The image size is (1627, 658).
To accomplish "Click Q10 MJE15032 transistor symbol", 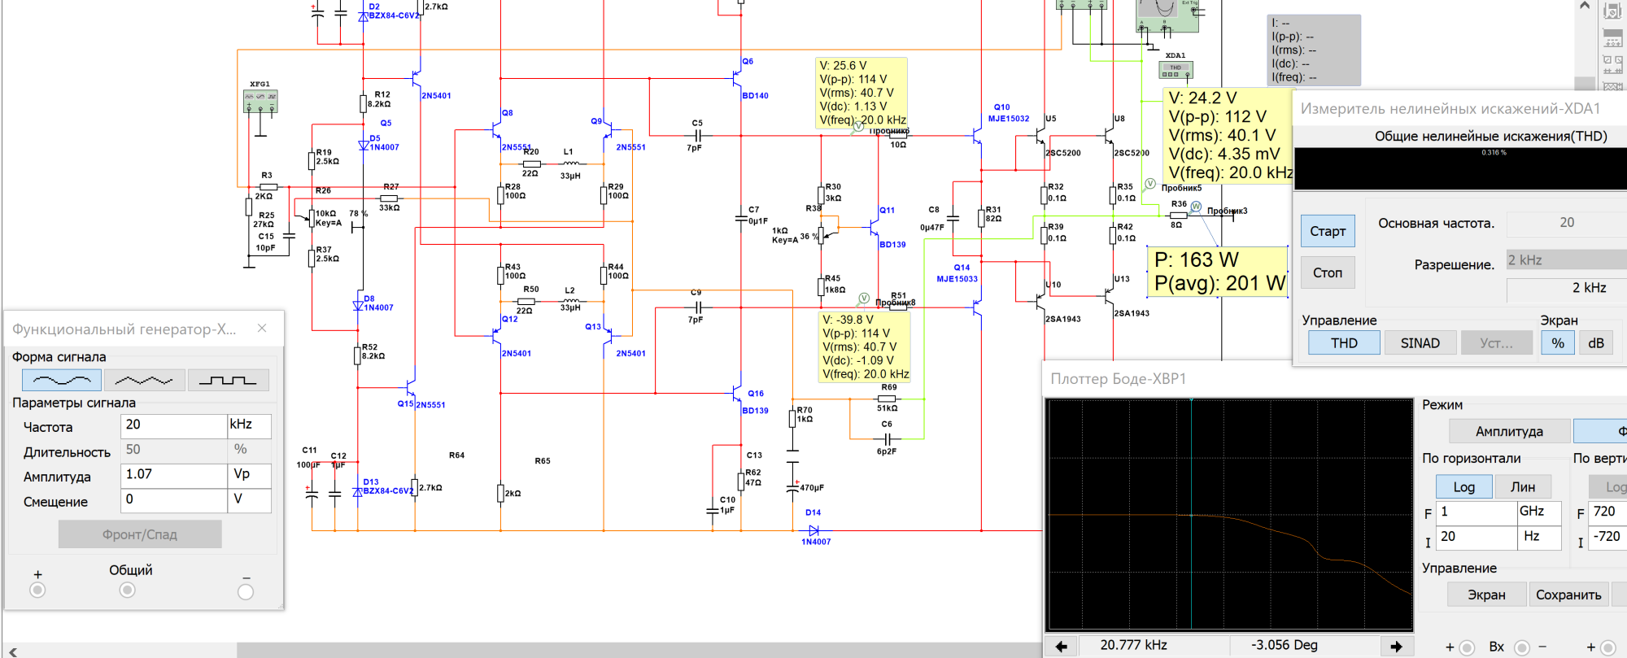I will [x=977, y=135].
